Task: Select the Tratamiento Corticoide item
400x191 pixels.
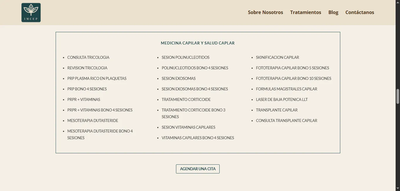Action: click(x=186, y=99)
